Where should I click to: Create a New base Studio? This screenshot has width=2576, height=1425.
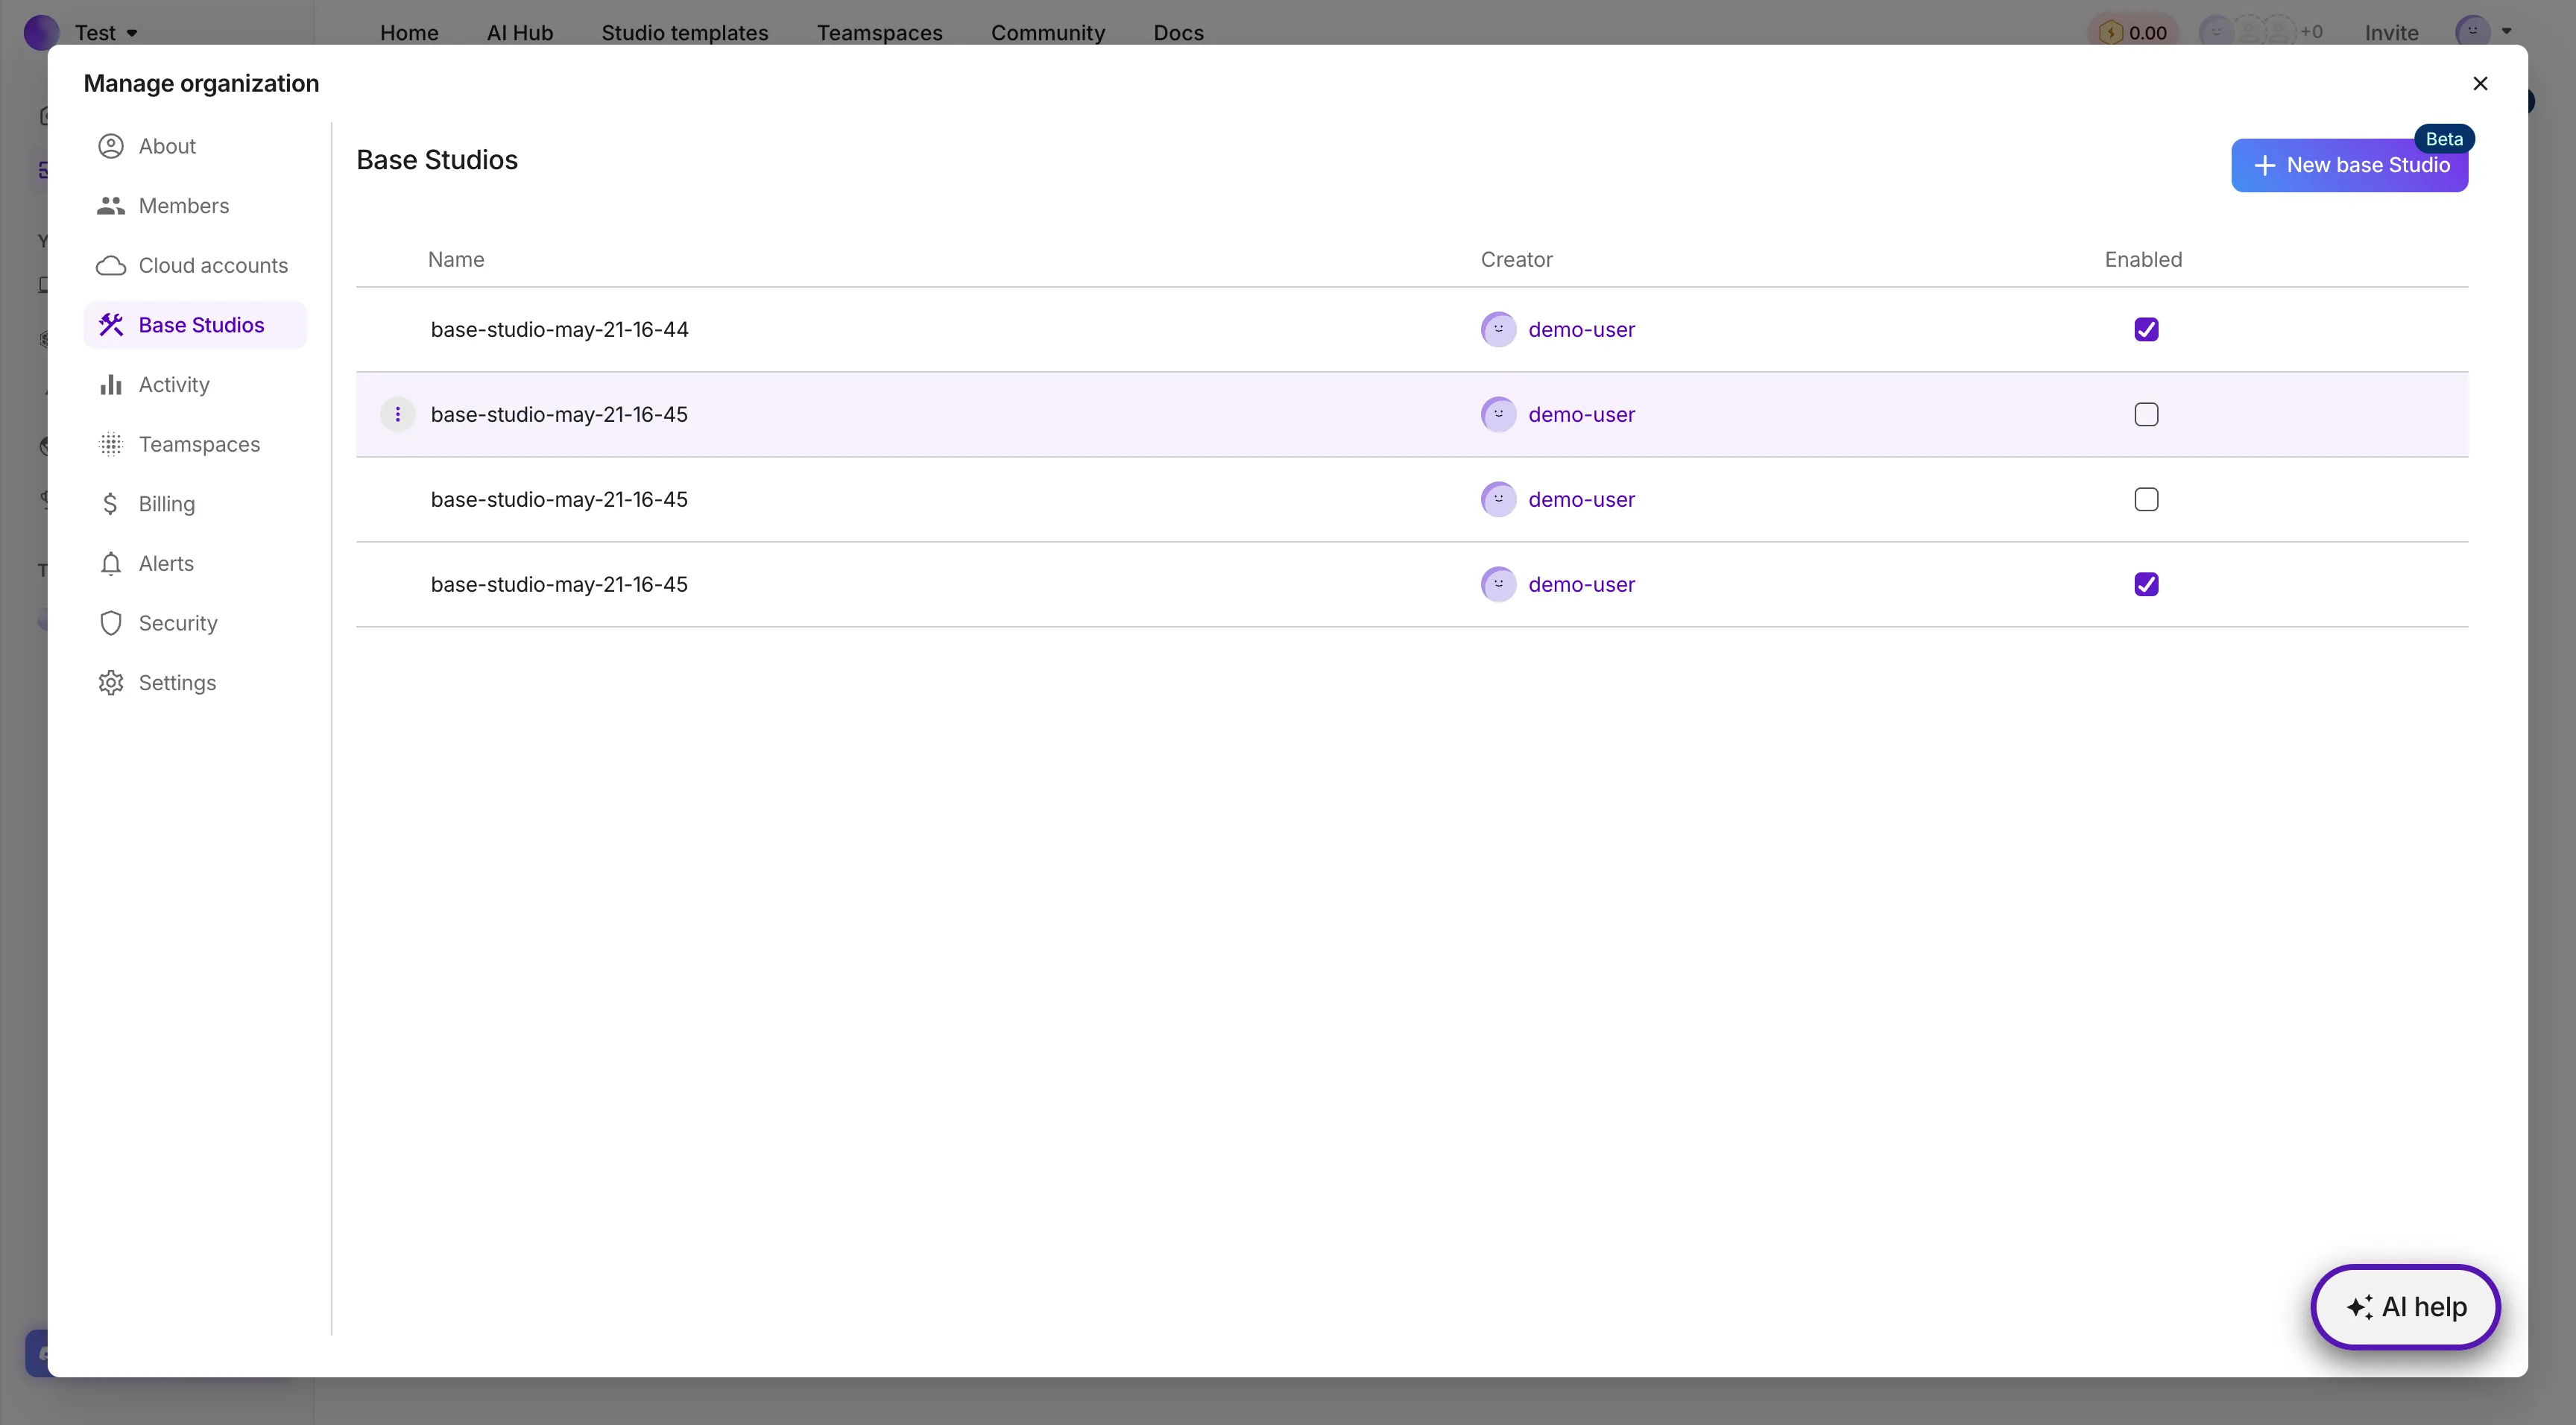(2349, 165)
